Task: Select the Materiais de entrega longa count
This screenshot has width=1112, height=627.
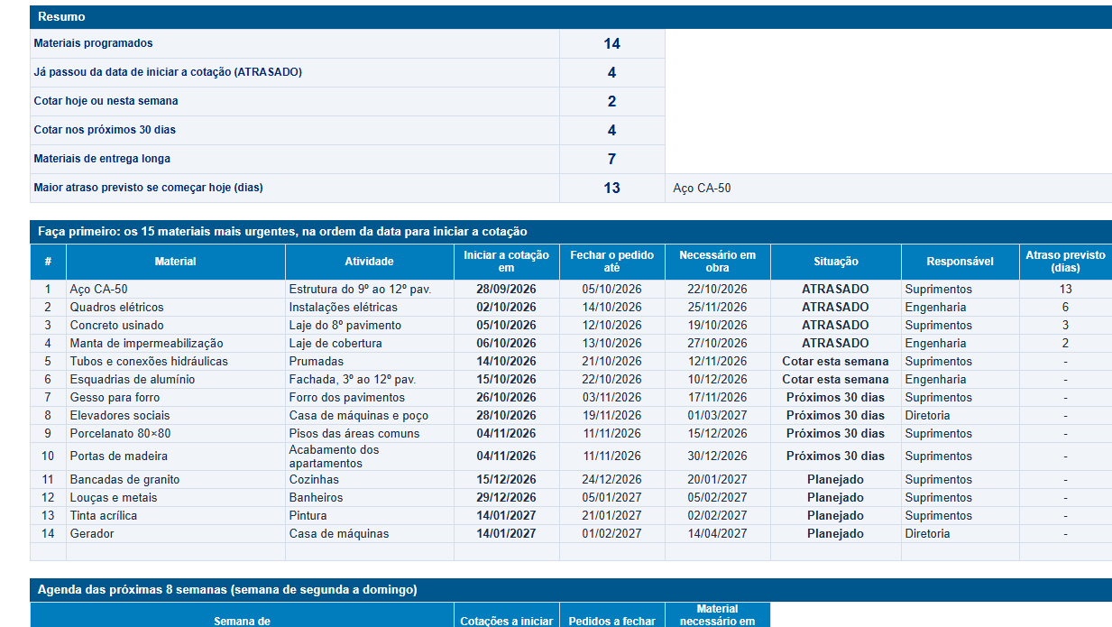Action: 611,159
